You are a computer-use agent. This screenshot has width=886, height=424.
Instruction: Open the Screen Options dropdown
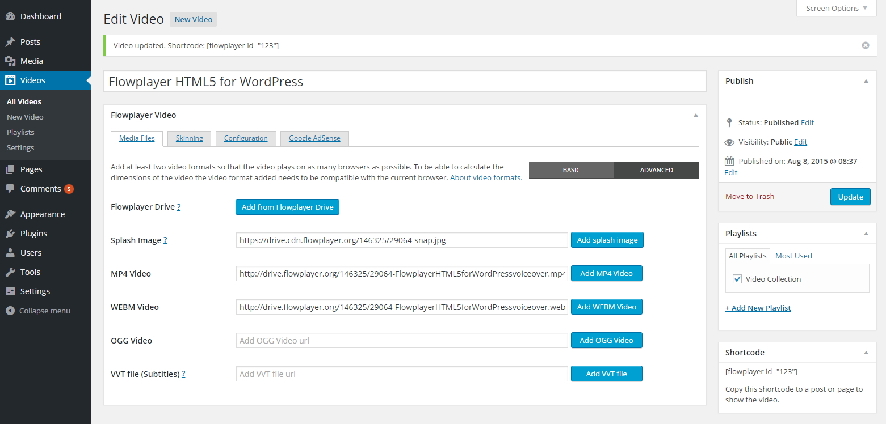click(836, 8)
